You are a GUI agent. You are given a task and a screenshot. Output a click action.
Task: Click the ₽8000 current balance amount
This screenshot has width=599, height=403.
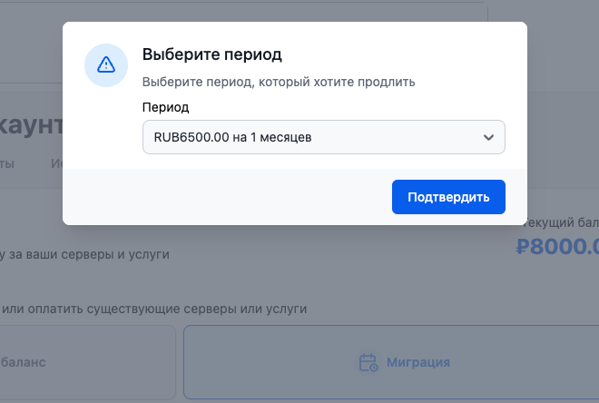click(556, 247)
